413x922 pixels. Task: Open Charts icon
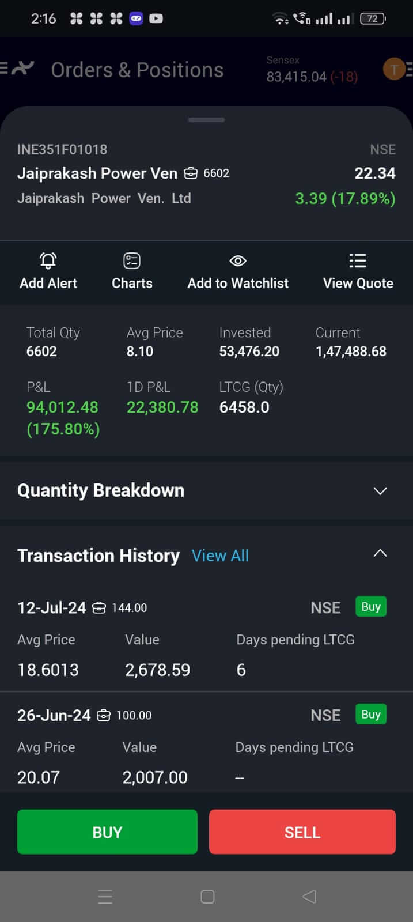(x=132, y=261)
